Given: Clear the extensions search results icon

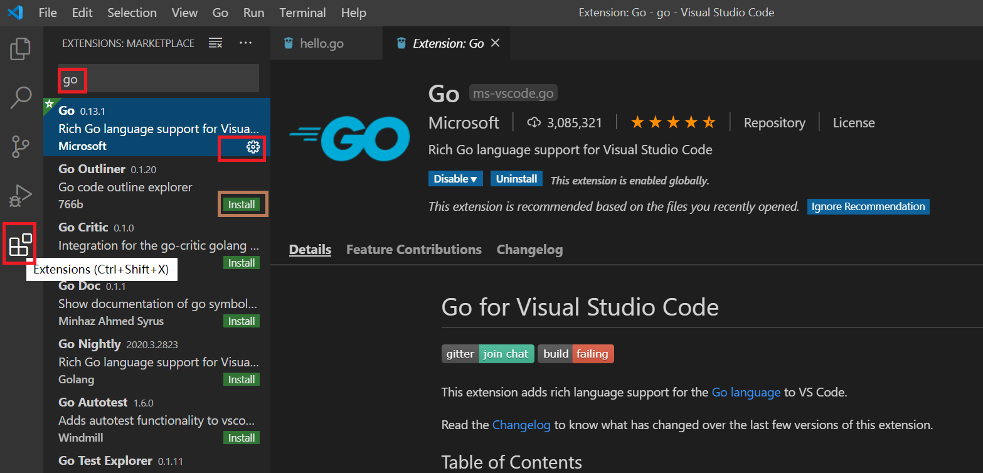Looking at the screenshot, I should (216, 43).
